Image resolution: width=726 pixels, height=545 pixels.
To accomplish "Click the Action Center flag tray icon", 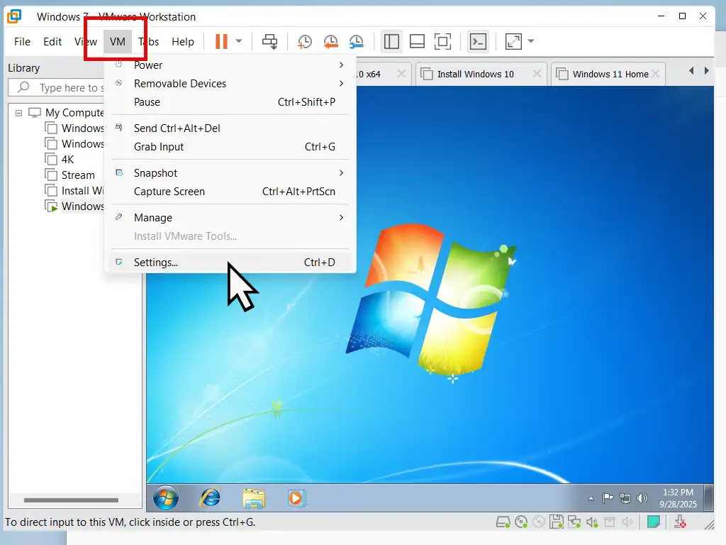I will (608, 498).
